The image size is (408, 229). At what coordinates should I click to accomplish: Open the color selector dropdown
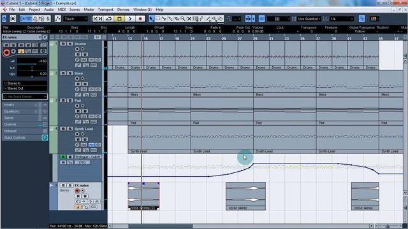[374, 18]
